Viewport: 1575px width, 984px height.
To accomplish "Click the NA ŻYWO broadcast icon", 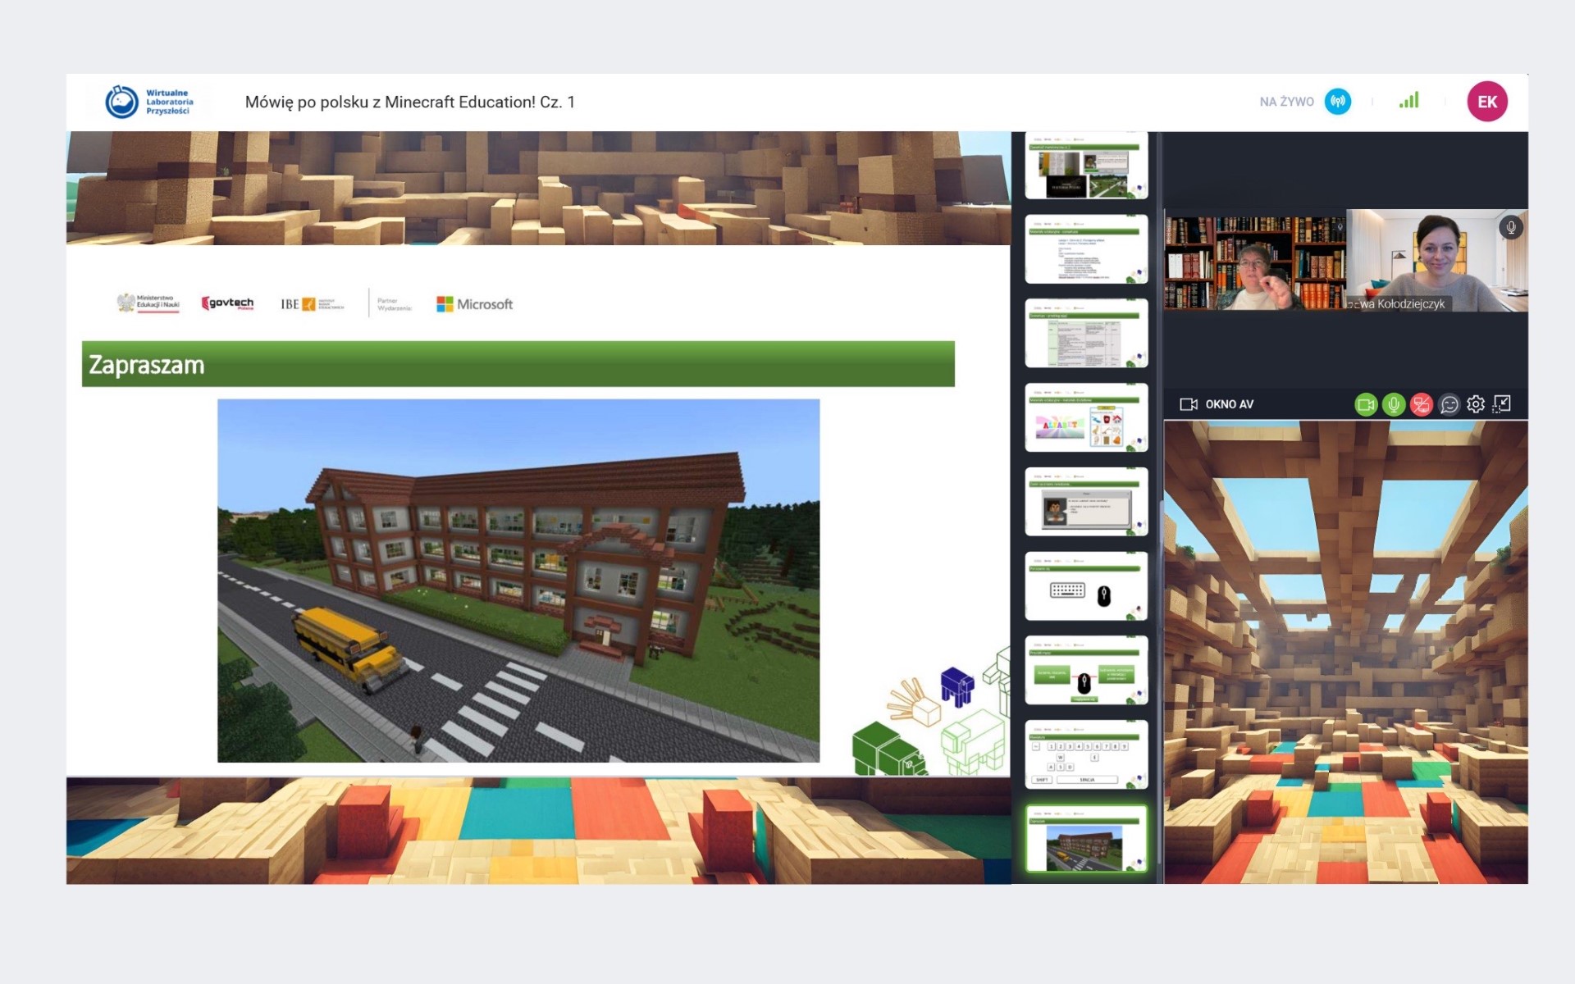I will point(1338,102).
